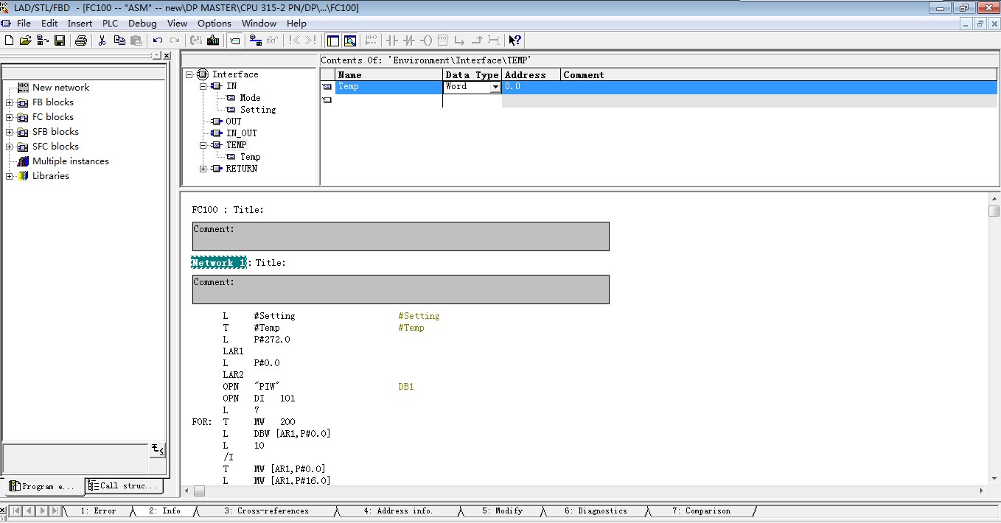Viewport: 1001px width, 523px height.
Task: Open the Data Type dropdown showing Word
Action: pos(495,87)
